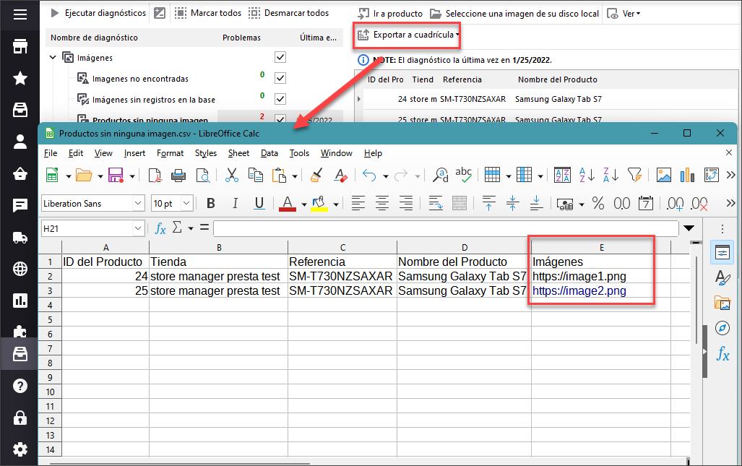Click the Print icon in Calc toolbar
Screen dimensions: 742x466
(178, 175)
